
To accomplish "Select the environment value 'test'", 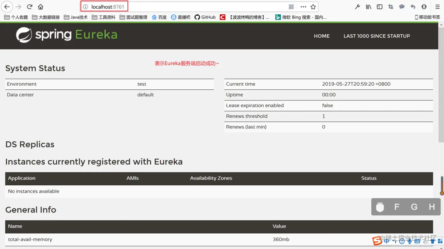I will pos(142,84).
